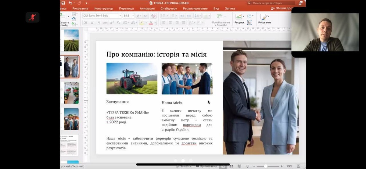Screen dimensions: 366x169
Task: Toggle superscript X² formatting
Action: pos(112,23)
